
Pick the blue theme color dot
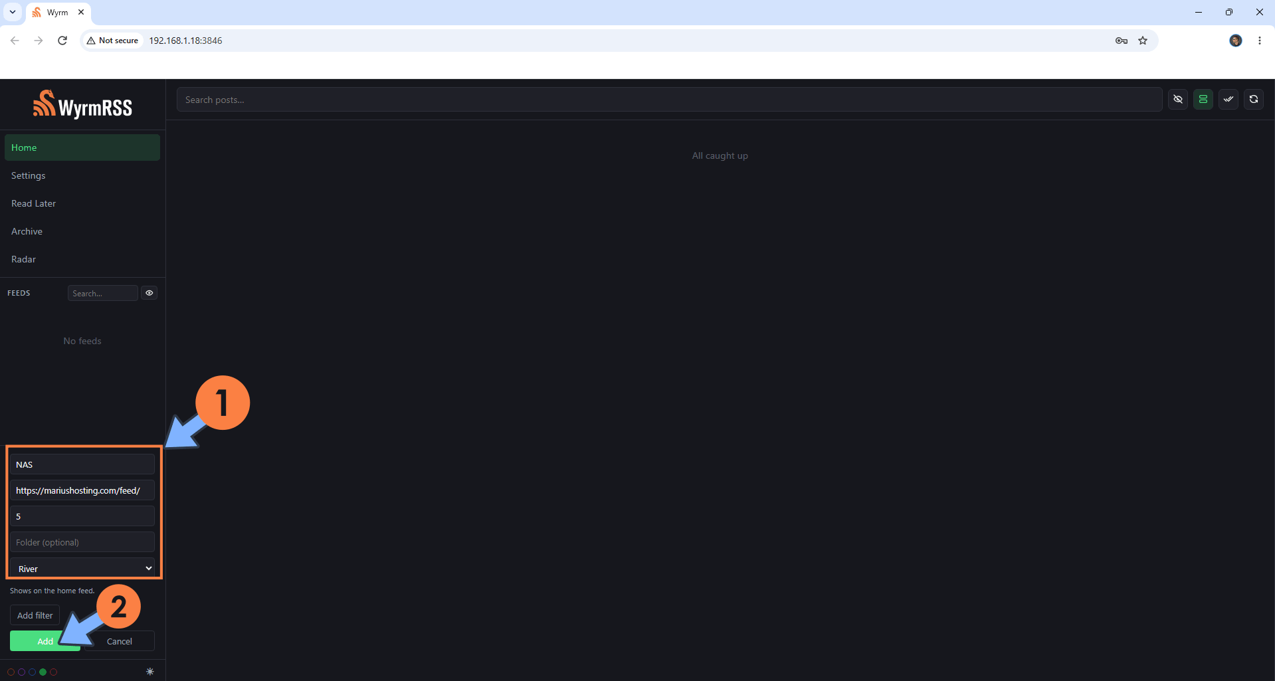[x=33, y=672]
